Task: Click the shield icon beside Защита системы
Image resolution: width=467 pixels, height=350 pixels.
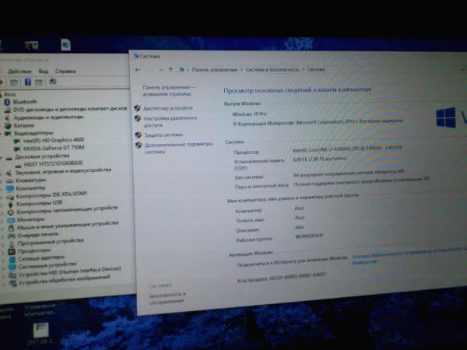Action: [138, 135]
